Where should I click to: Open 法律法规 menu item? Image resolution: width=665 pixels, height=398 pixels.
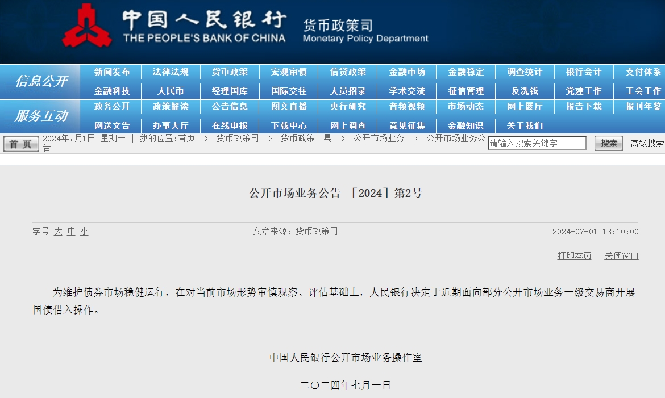[x=171, y=72]
